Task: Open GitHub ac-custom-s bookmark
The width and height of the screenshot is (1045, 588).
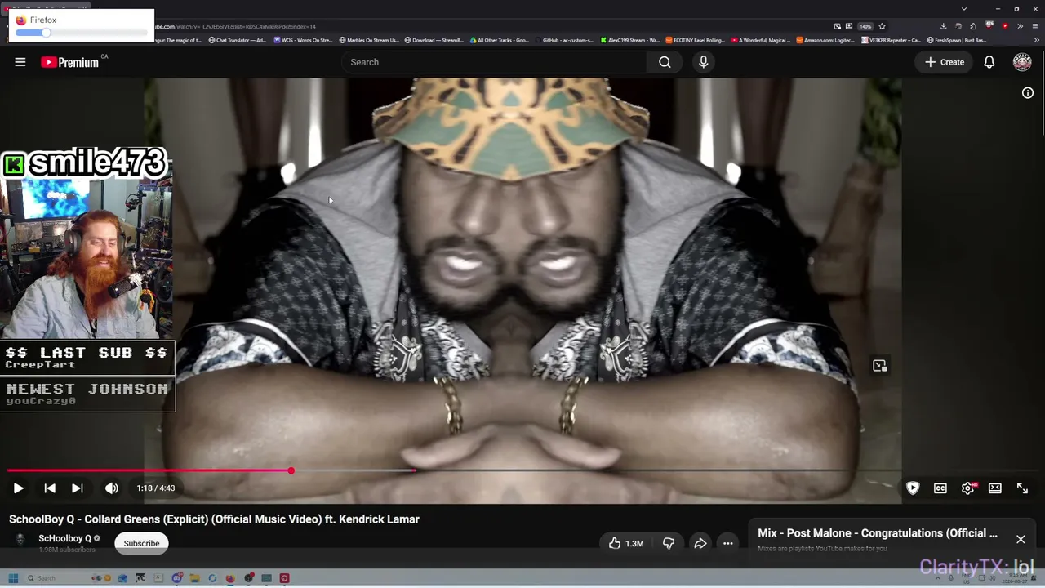Action: pyautogui.click(x=565, y=40)
